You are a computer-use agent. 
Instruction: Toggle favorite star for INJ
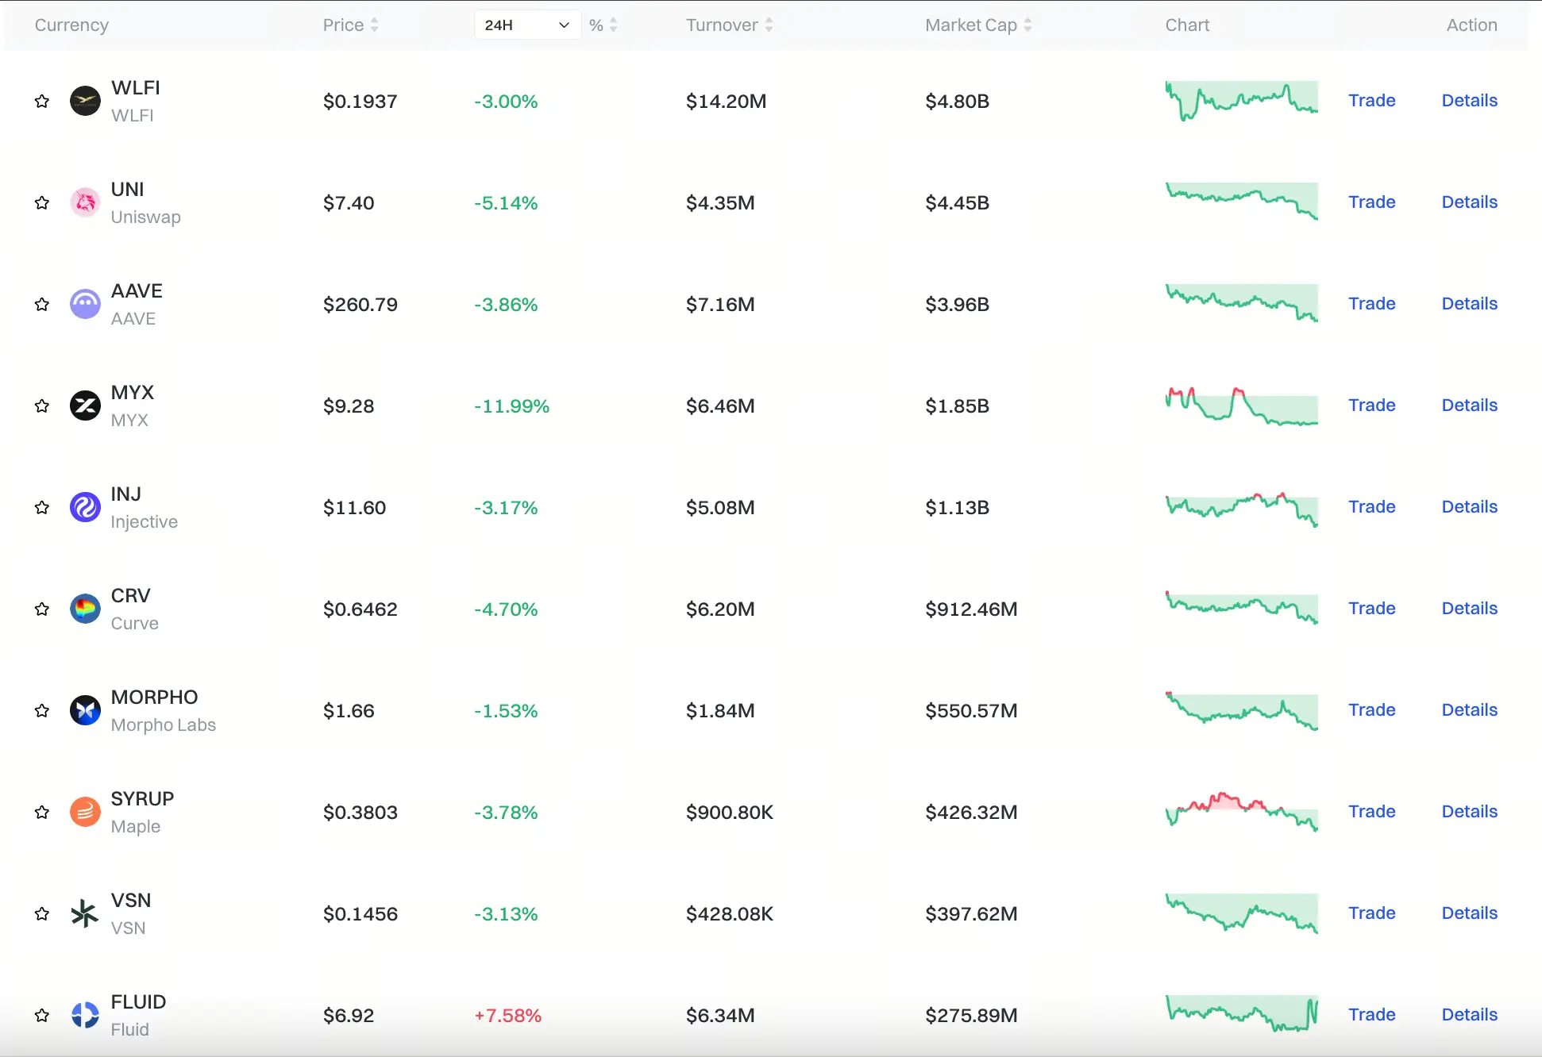click(x=42, y=507)
